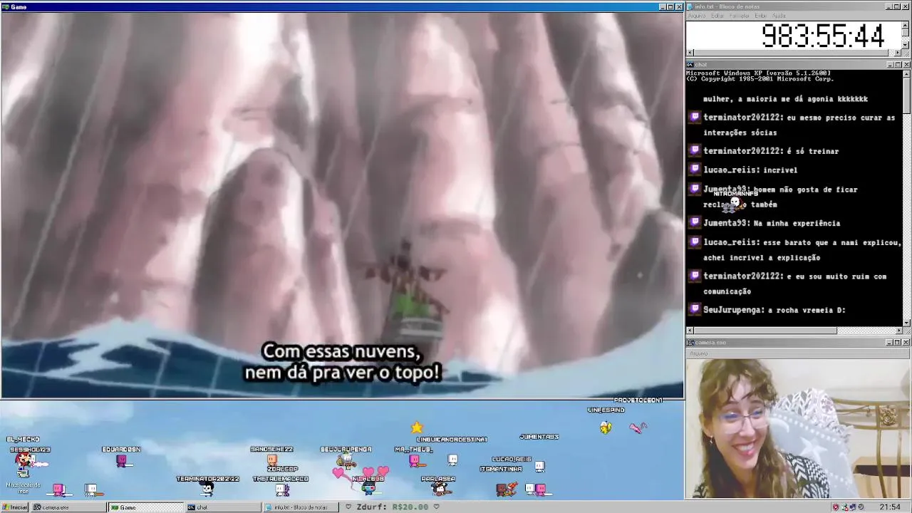
Task: Click the tray icon left of the clock
Action: click(x=861, y=507)
